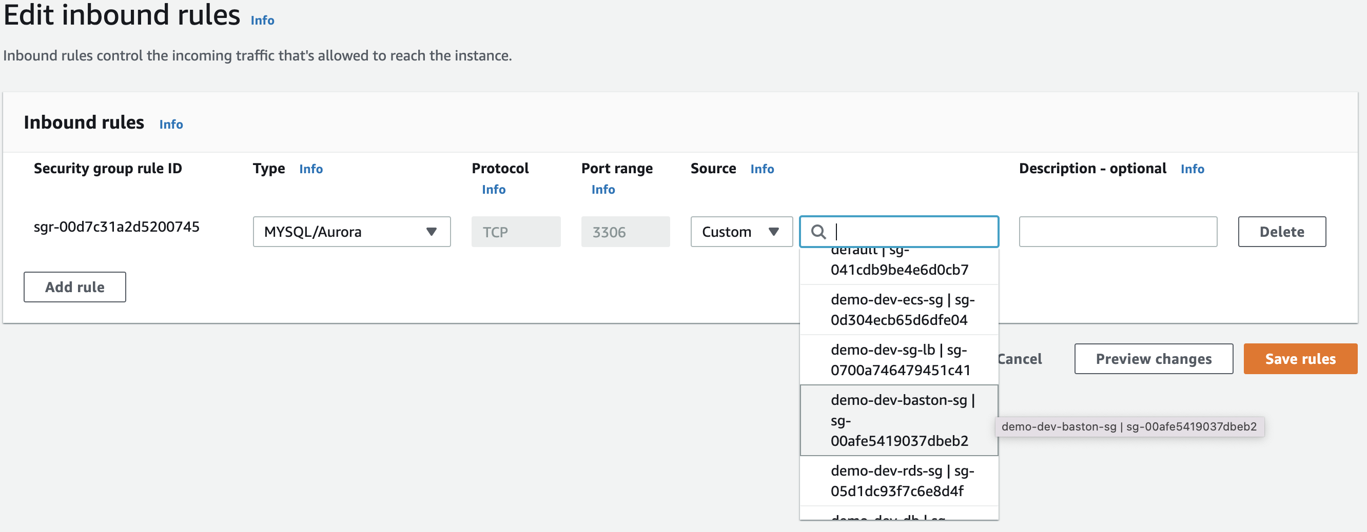Delete the MYSQL/Aurora inbound rule
The height and width of the screenshot is (532, 1367).
pos(1281,232)
